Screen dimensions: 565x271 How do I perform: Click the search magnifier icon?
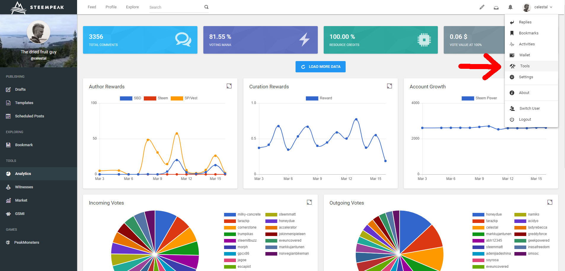206,7
